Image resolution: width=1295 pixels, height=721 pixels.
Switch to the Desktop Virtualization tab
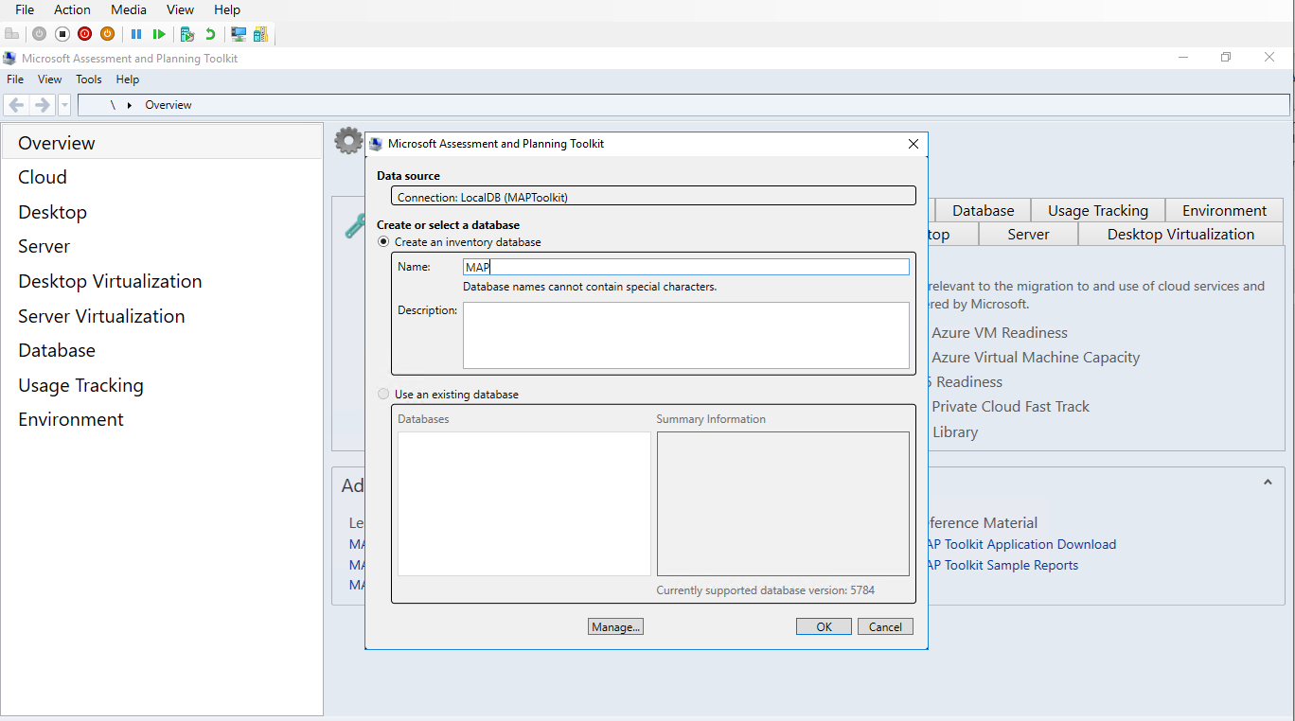[x=1180, y=234]
